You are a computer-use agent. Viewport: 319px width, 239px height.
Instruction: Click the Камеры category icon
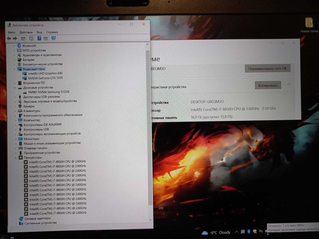pyautogui.click(x=20, y=106)
